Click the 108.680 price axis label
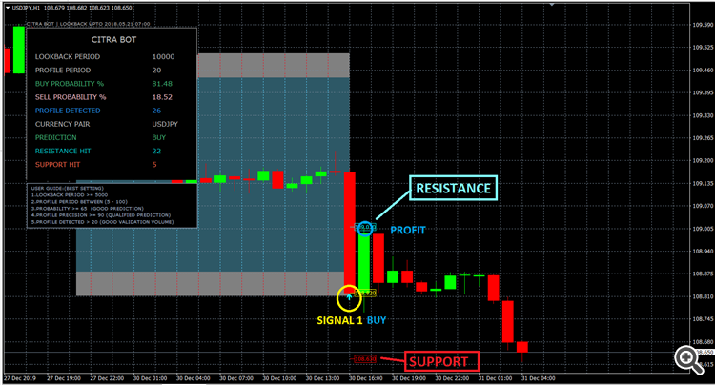This screenshot has height=385, width=715. [703, 342]
